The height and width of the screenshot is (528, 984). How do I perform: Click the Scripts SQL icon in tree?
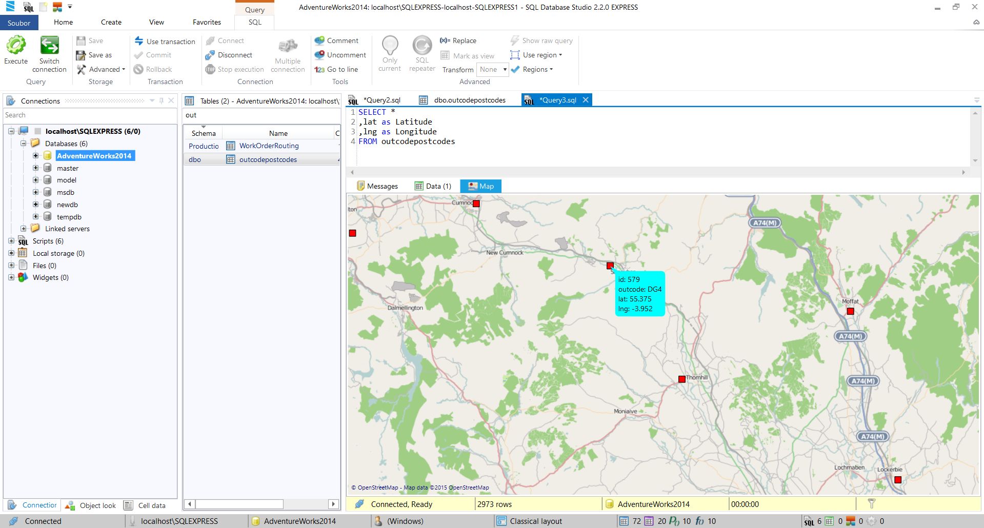[x=23, y=241]
